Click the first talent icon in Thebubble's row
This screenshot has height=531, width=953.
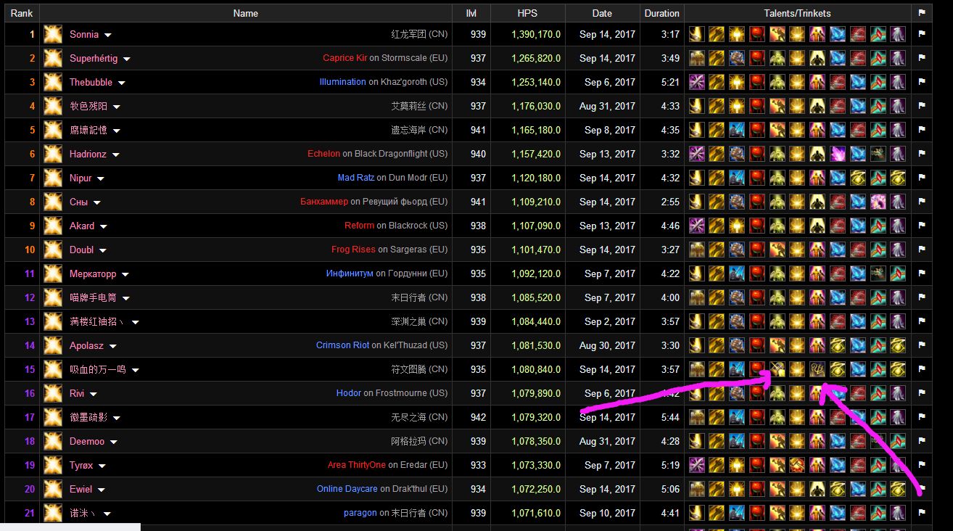pyautogui.click(x=696, y=82)
